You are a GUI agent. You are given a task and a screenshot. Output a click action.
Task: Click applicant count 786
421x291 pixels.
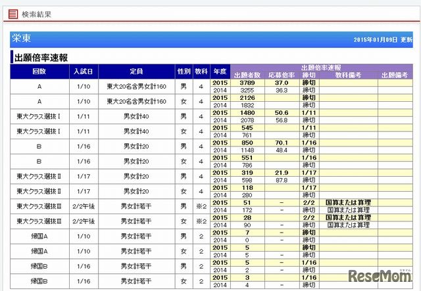[247, 166]
